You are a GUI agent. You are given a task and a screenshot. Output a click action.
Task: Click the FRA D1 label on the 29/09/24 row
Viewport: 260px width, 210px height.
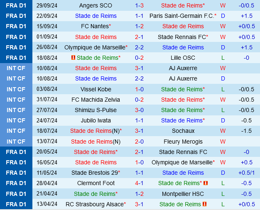coord(16,5)
